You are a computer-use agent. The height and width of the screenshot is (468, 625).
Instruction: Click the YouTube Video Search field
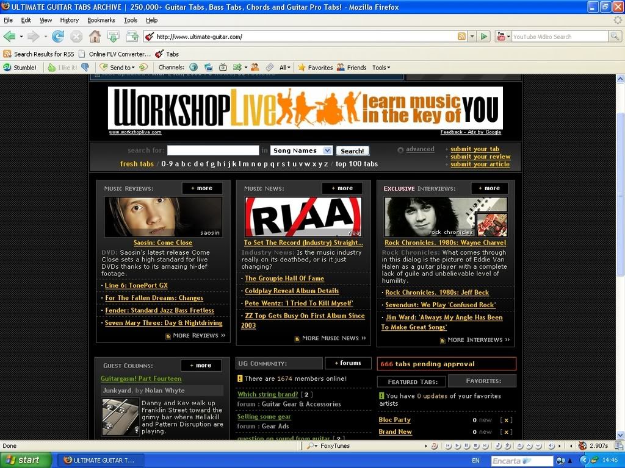tap(560, 37)
